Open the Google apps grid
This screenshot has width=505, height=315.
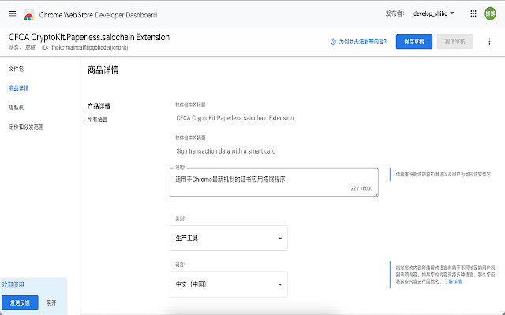[x=473, y=13]
